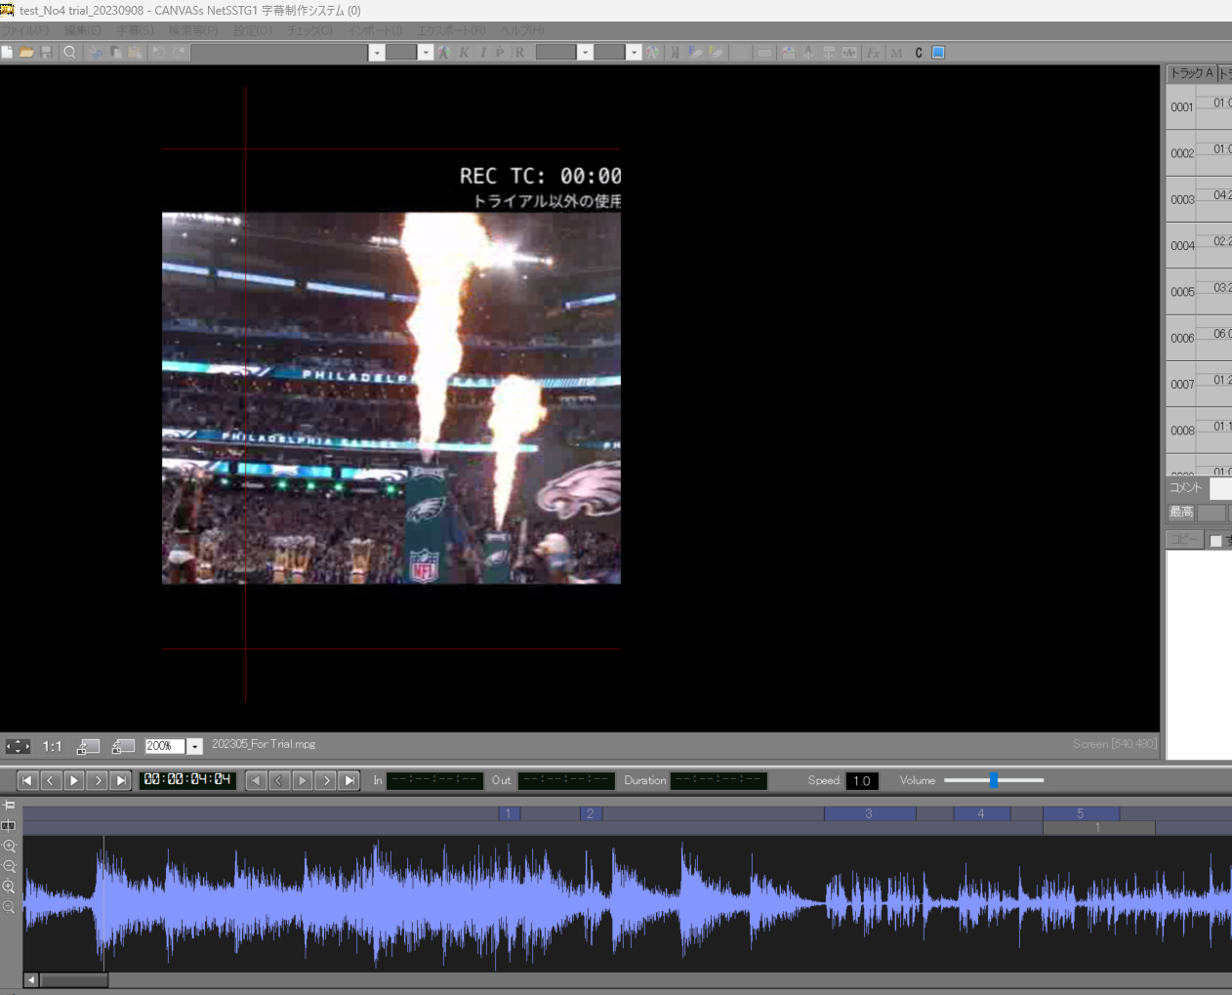Open the video zoom percentage dropdown
The image size is (1232, 995).
(x=195, y=747)
